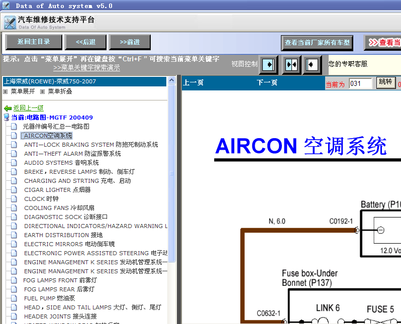Click the page number field showing 031

coord(360,83)
